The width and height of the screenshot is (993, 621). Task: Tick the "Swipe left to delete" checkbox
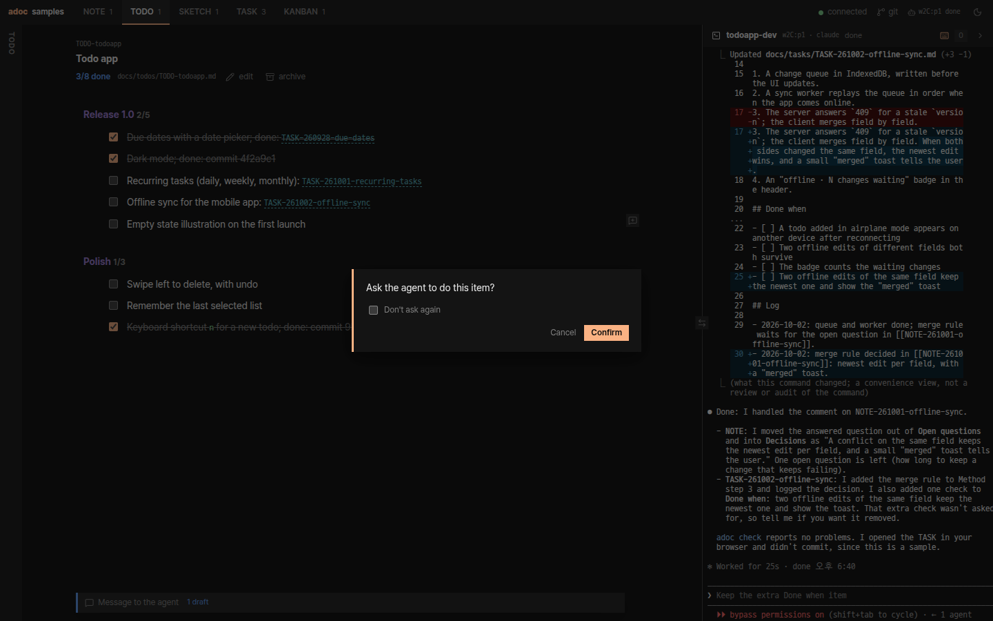pos(113,284)
